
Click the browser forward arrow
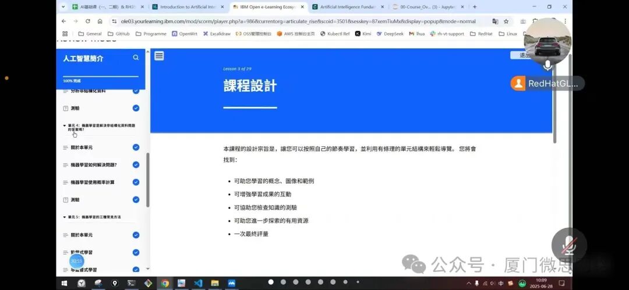[76, 22]
